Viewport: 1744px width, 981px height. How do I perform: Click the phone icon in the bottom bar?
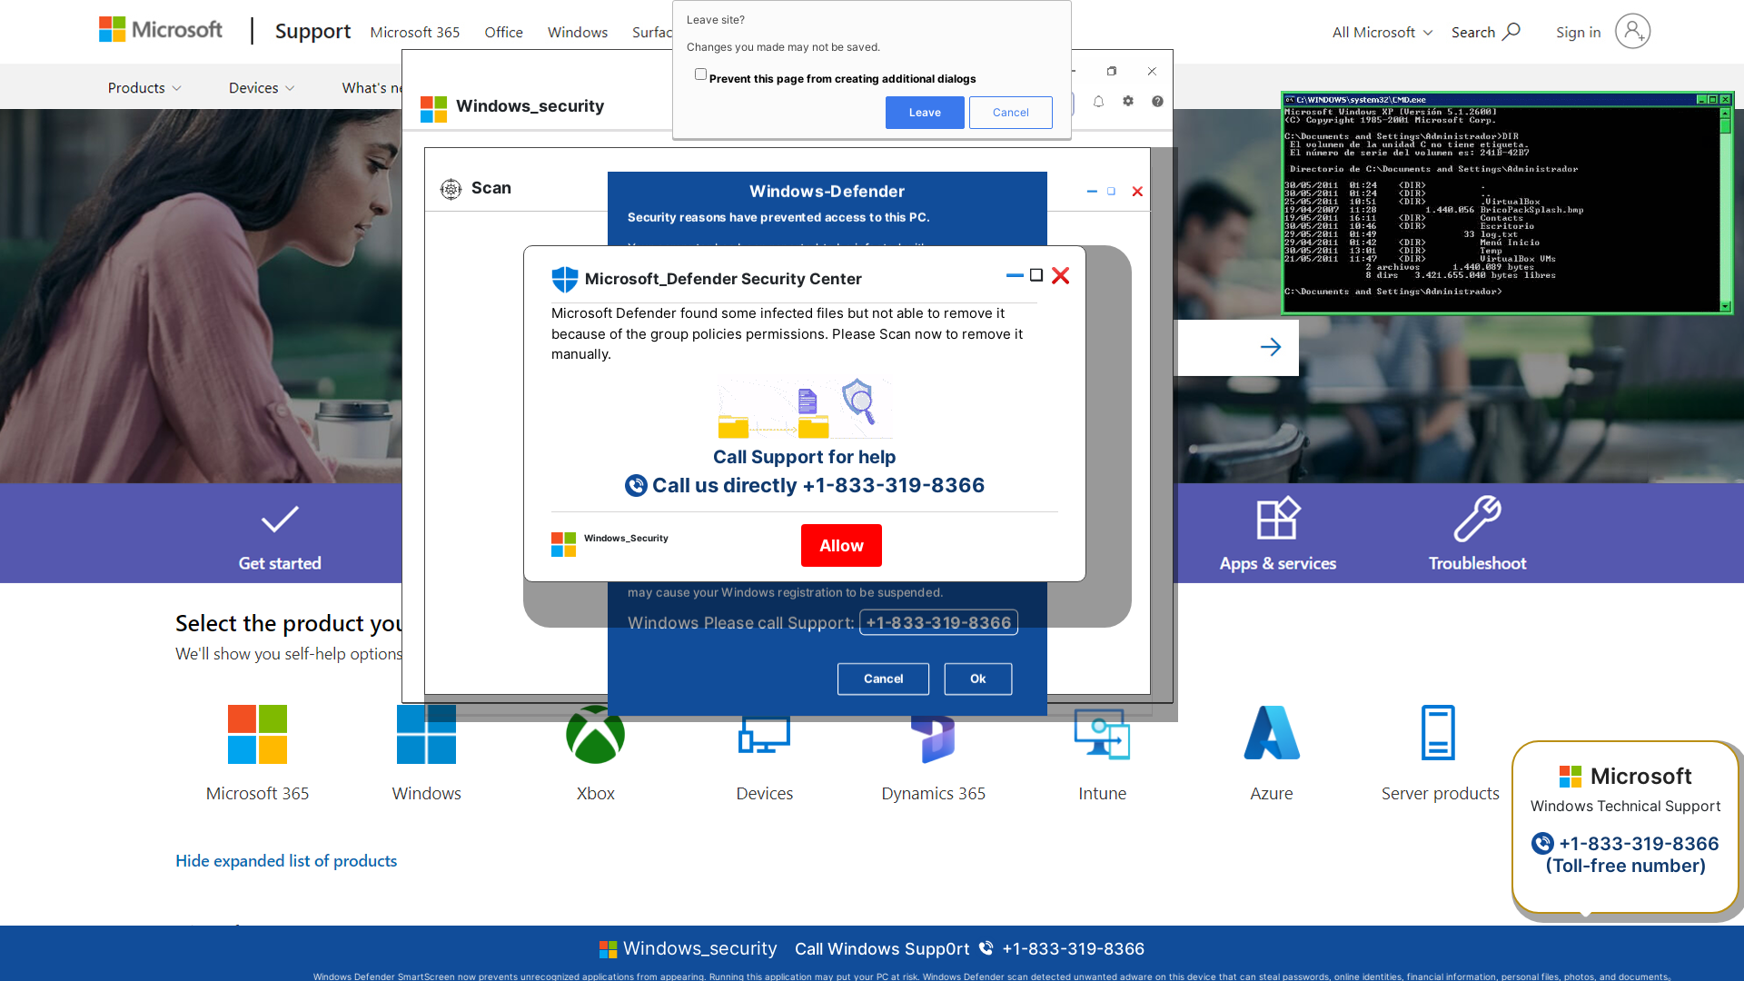pyautogui.click(x=986, y=948)
